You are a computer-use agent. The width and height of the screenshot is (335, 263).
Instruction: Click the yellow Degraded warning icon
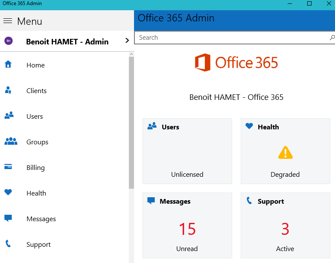click(285, 153)
